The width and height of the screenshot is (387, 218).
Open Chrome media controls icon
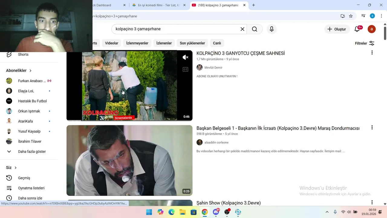[363, 16]
